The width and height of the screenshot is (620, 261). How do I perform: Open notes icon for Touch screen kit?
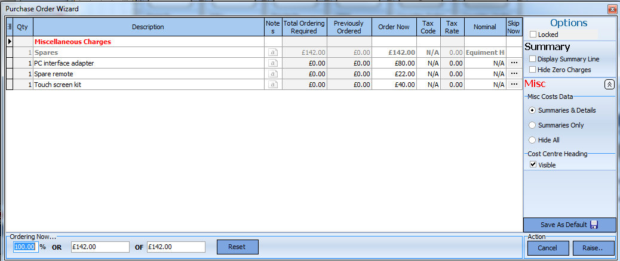pyautogui.click(x=273, y=85)
